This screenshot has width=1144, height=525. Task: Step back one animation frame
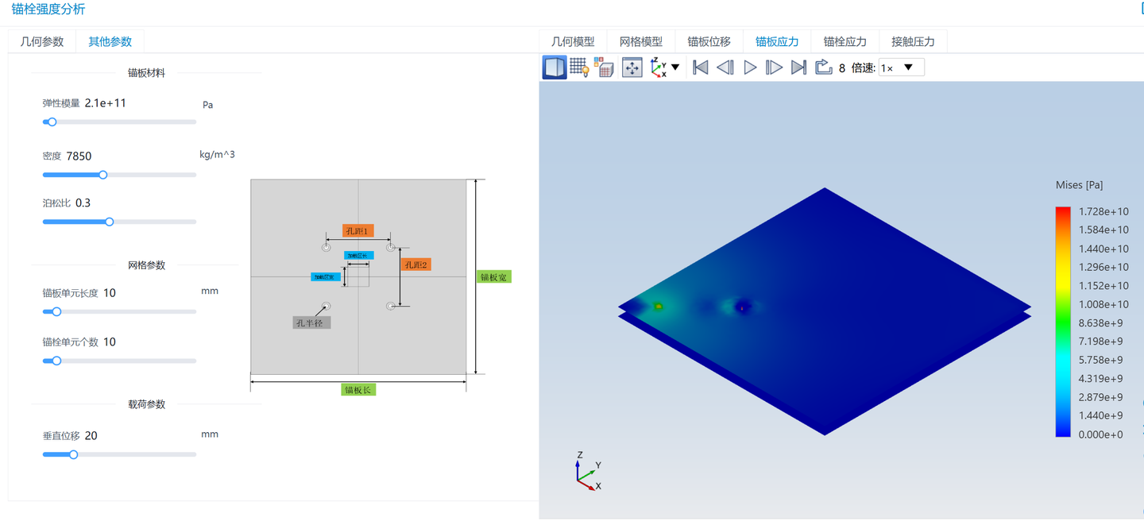725,68
